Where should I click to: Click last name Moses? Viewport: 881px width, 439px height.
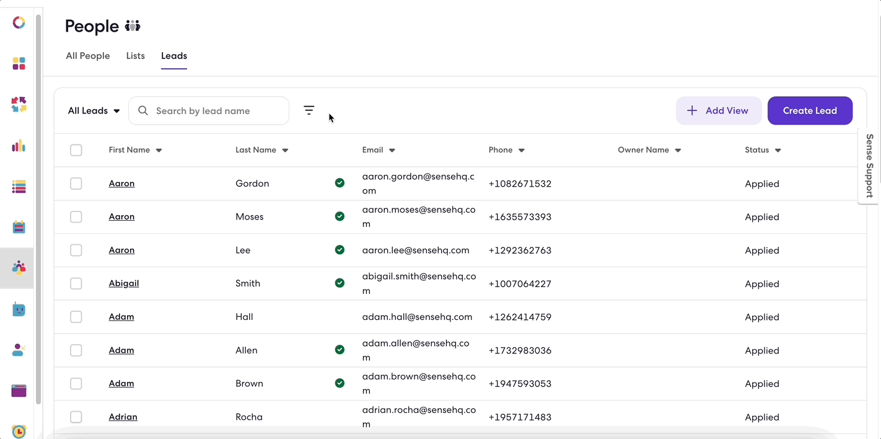click(x=250, y=217)
